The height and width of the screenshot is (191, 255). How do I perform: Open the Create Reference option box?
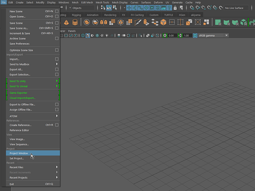pyautogui.click(x=57, y=125)
